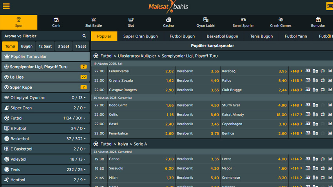Open Şampiyonlar Ligi, Playoff Turu tournament

pyautogui.click(x=45, y=67)
